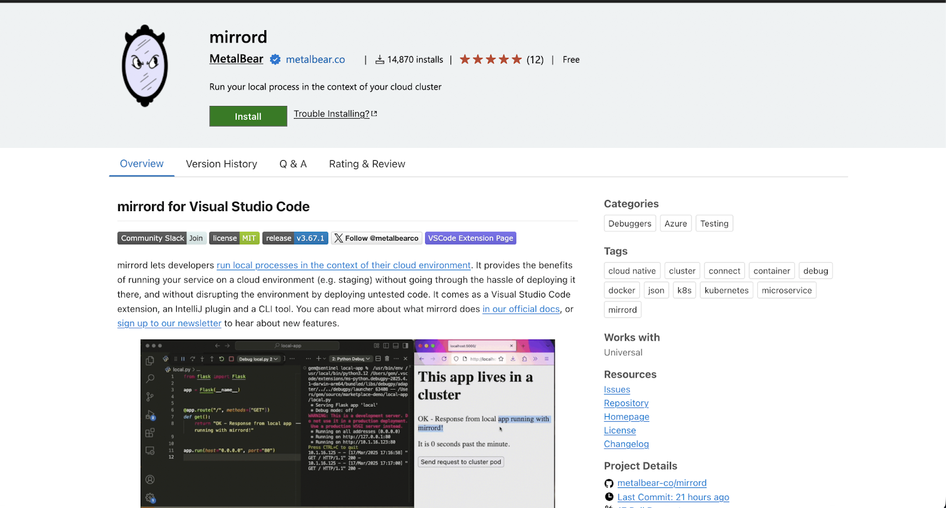
Task: Click the cloud native tag
Action: coord(632,271)
